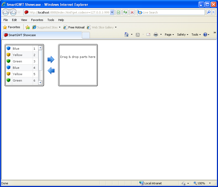This screenshot has height=187, width=218.
Task: Open the Tools menu in menu bar
Action: [x=51, y=20]
